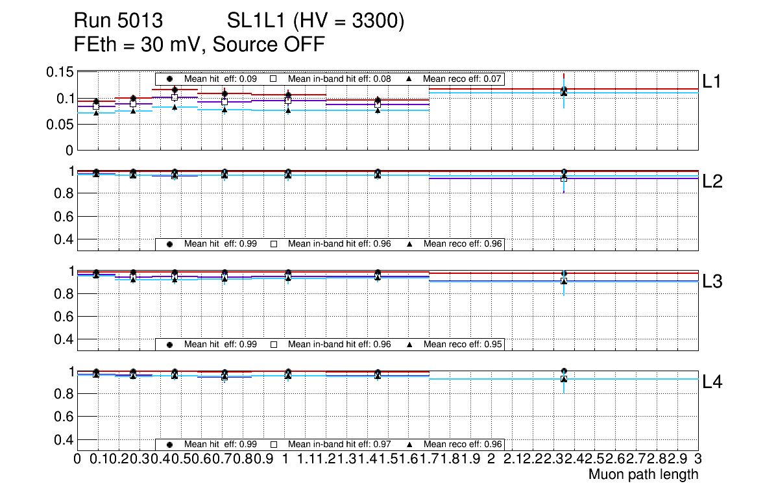This screenshot has height=501, width=776.
Task: Click 'Mean reco eff: 0.07' in L1 legend
Action: (463, 79)
